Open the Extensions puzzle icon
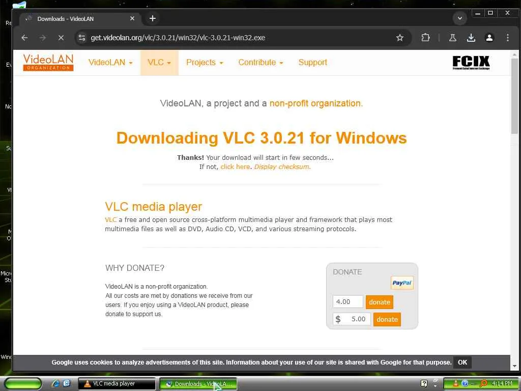Screen dimensions: 521x391 point(425,38)
